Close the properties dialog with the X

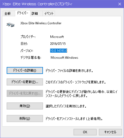[x=120, y=4]
